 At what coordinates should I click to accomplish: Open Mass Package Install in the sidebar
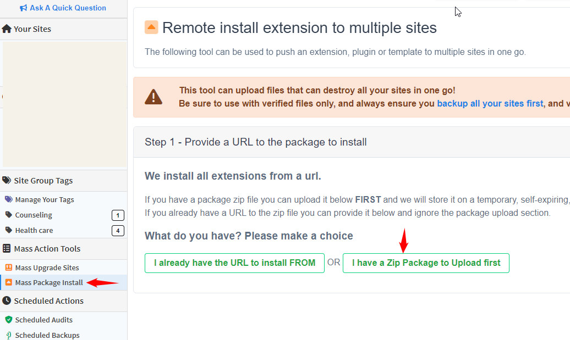coord(49,283)
